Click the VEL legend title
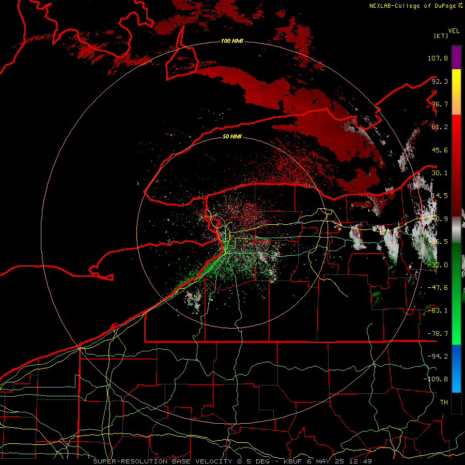Image resolution: width=465 pixels, height=465 pixels. [454, 31]
